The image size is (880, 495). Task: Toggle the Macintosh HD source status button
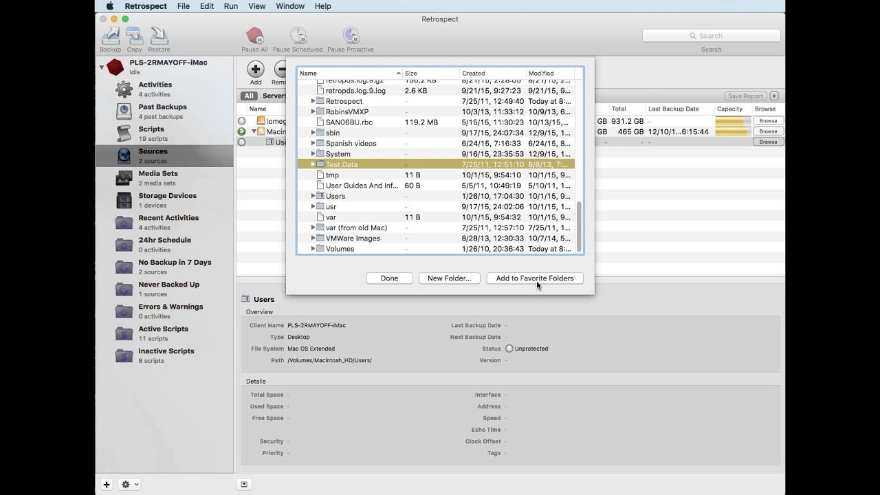tap(241, 131)
